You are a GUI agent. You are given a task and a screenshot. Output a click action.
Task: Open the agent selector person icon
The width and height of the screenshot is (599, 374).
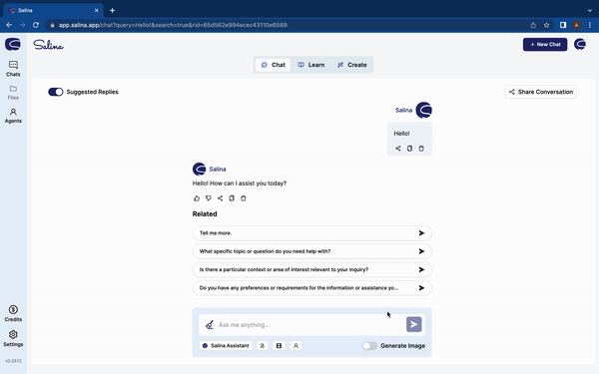coord(296,346)
